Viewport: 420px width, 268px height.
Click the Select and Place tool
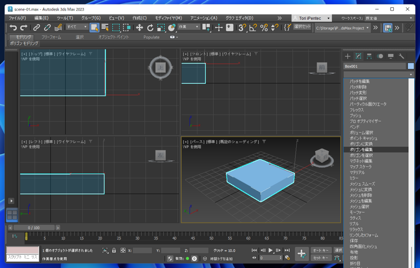tap(172, 27)
